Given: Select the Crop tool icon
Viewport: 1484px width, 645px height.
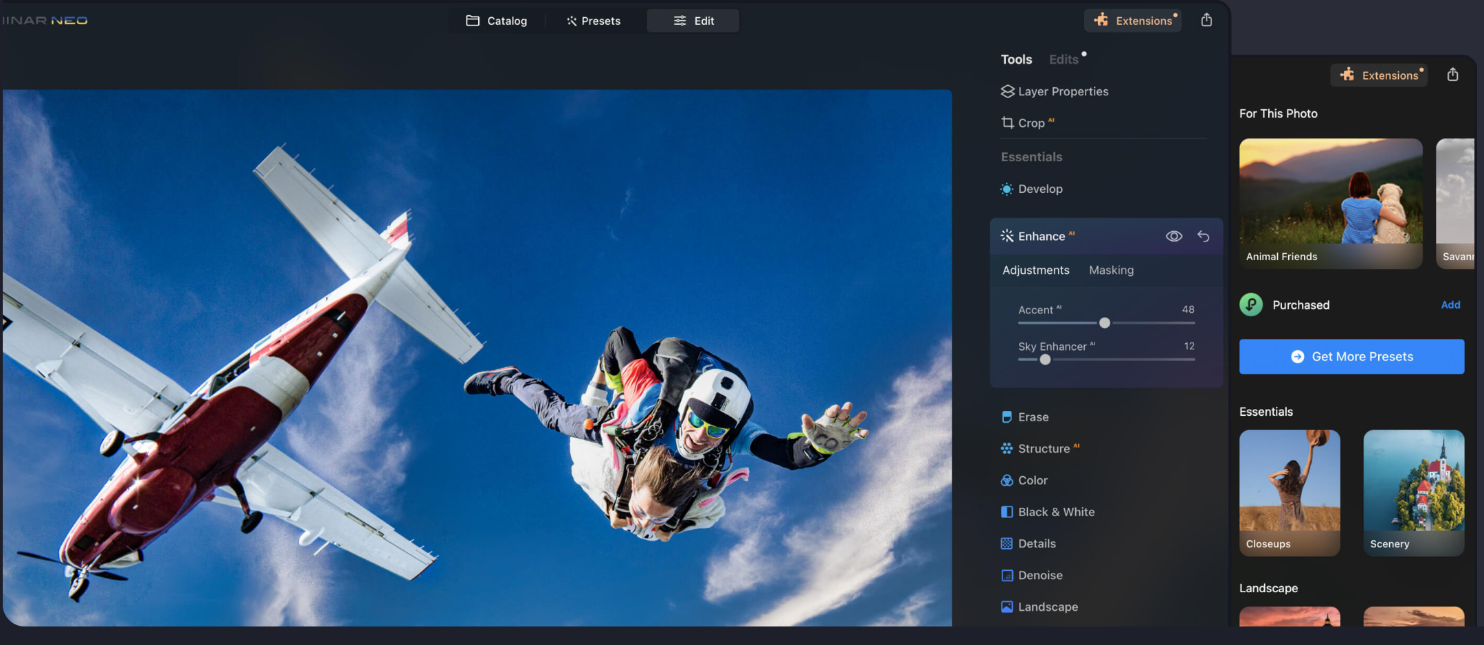Looking at the screenshot, I should click(1007, 123).
